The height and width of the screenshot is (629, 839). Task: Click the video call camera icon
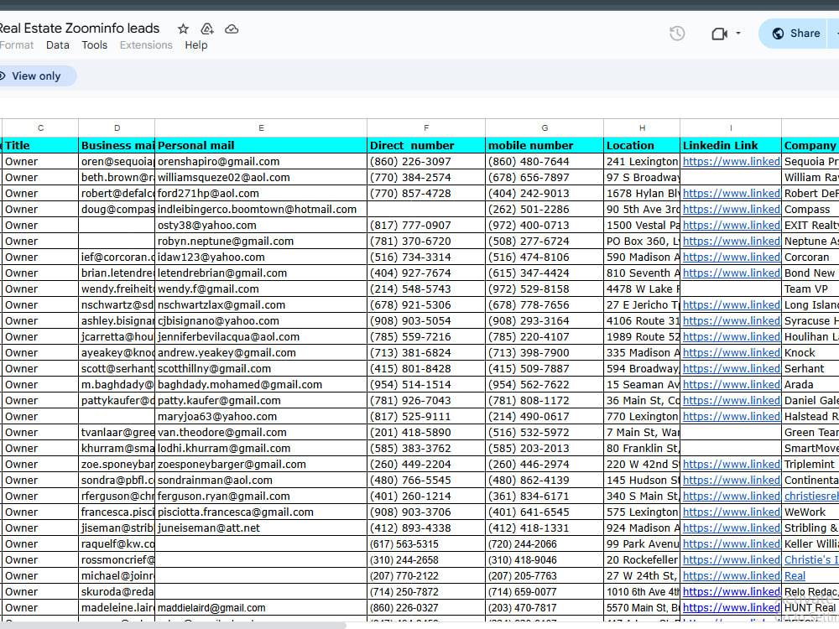tap(719, 34)
